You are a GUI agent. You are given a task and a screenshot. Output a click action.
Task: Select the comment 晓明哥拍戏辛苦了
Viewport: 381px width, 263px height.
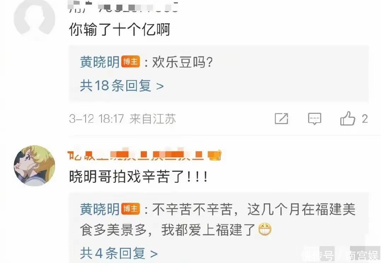coord(138,176)
